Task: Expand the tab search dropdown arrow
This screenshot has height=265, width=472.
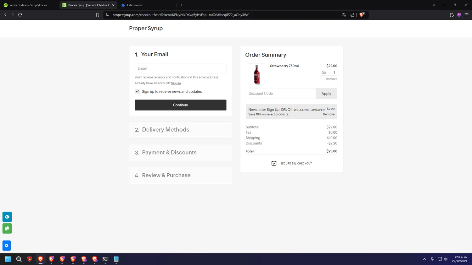Action: pos(434,5)
